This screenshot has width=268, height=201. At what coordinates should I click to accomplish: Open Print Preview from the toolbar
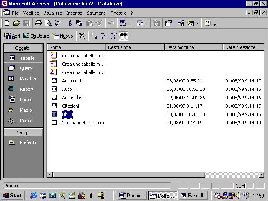coord(48,23)
